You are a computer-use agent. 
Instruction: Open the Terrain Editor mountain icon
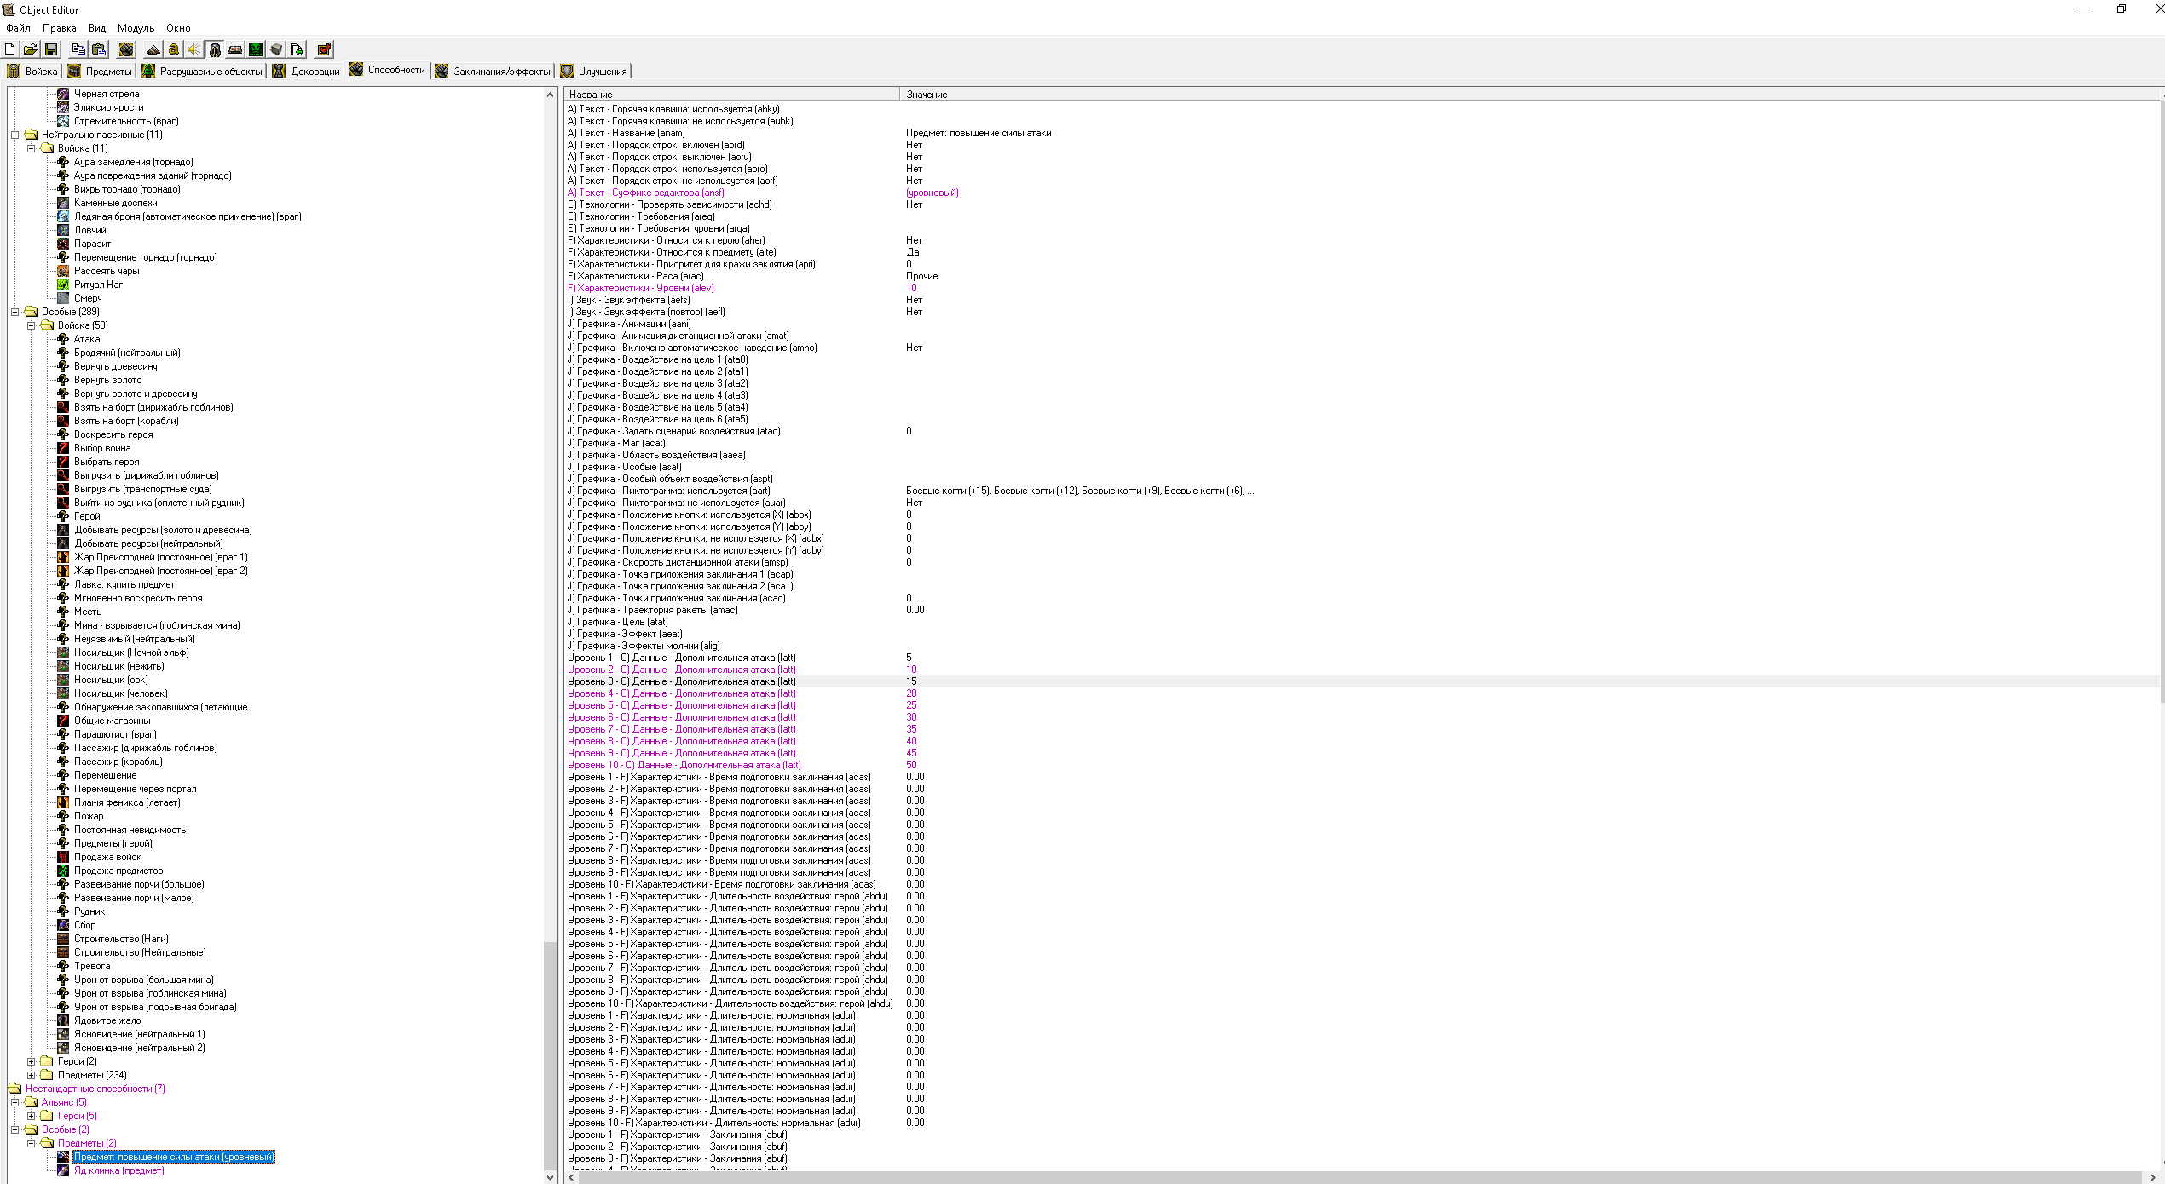(x=153, y=49)
